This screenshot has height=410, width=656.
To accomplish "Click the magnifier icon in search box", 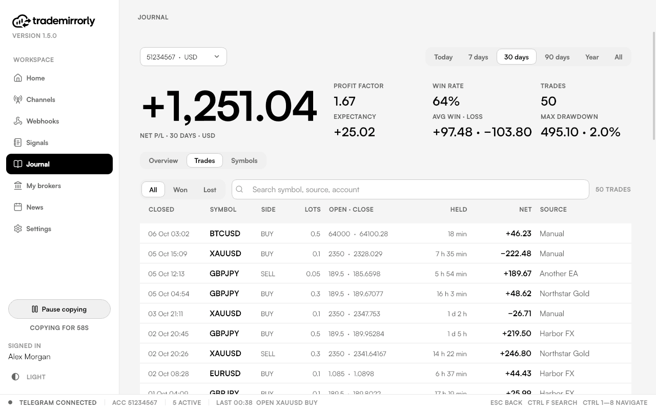I will pos(239,190).
